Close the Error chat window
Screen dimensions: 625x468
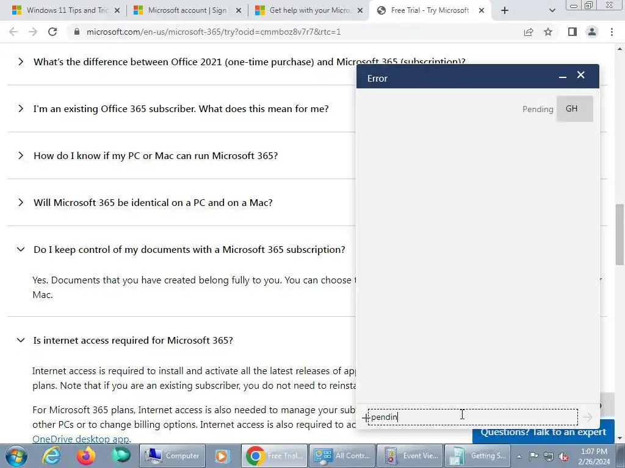[581, 75]
